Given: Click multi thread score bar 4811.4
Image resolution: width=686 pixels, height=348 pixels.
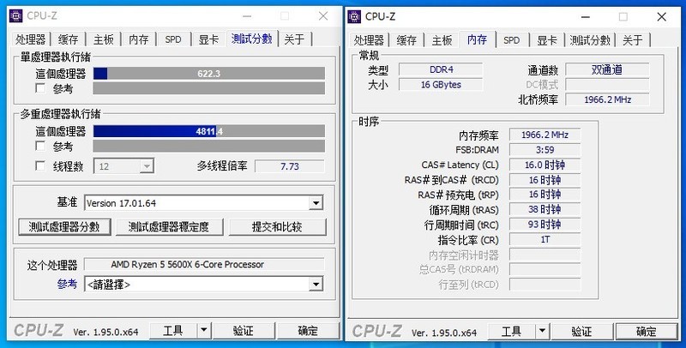Looking at the screenshot, I should pyautogui.click(x=208, y=131).
